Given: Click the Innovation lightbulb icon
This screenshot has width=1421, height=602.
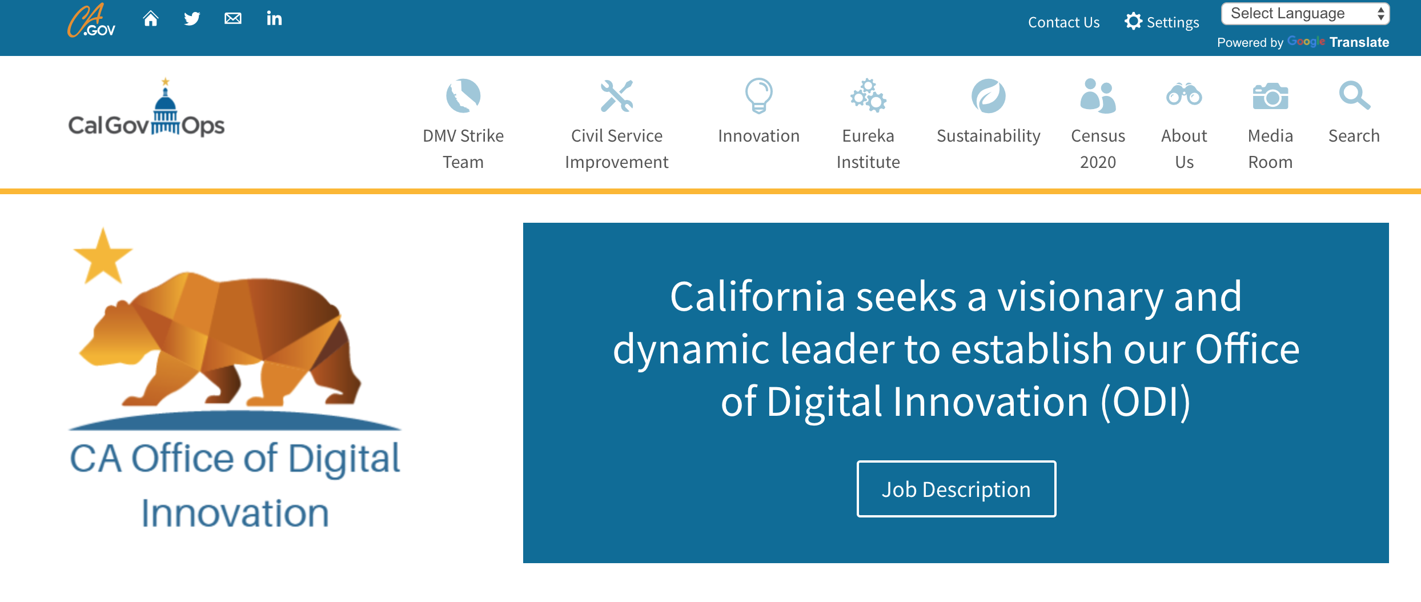Looking at the screenshot, I should [x=758, y=95].
